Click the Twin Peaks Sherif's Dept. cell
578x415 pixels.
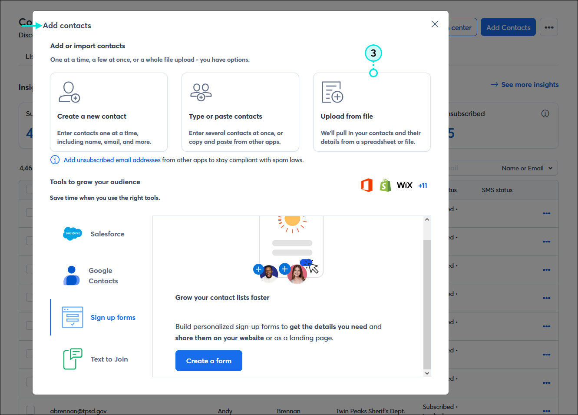(370, 411)
